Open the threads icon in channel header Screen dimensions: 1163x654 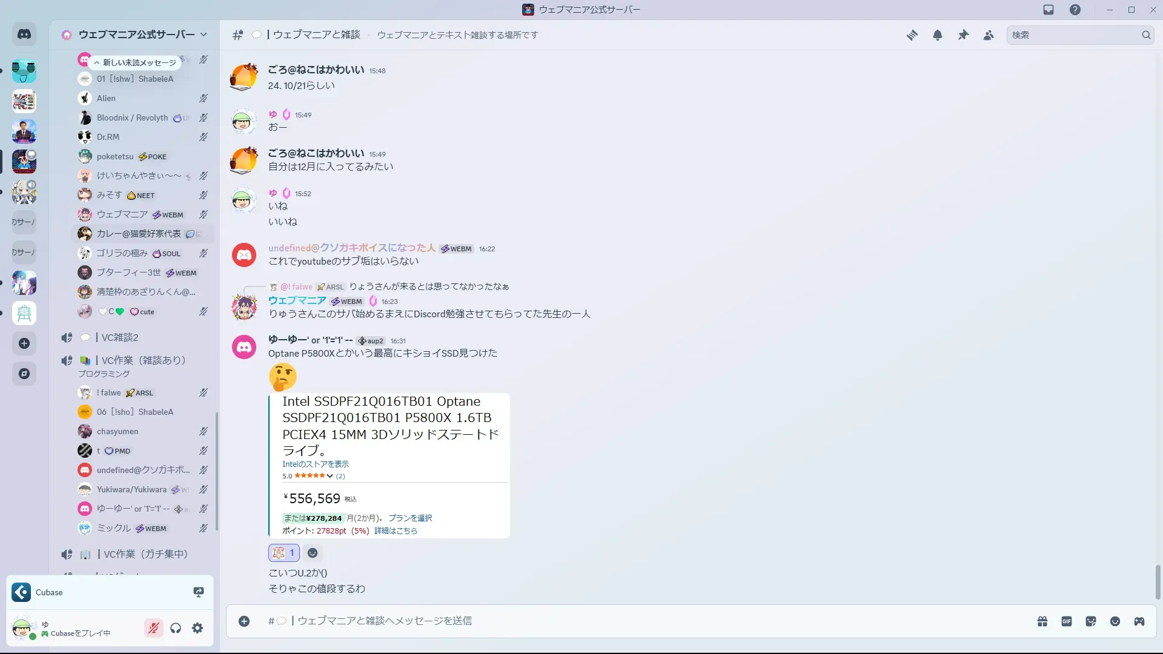point(912,35)
